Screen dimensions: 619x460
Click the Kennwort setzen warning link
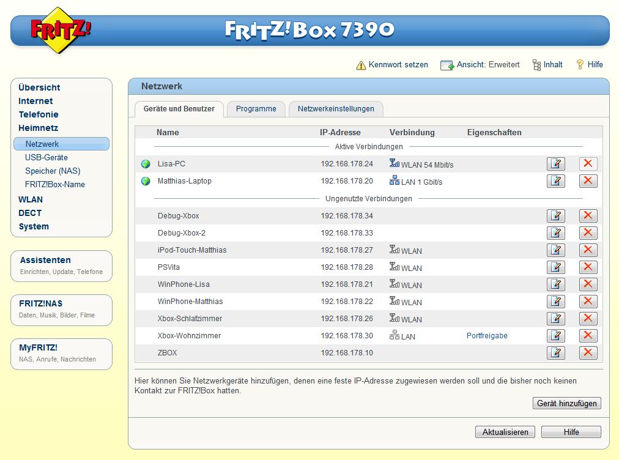pyautogui.click(x=392, y=65)
